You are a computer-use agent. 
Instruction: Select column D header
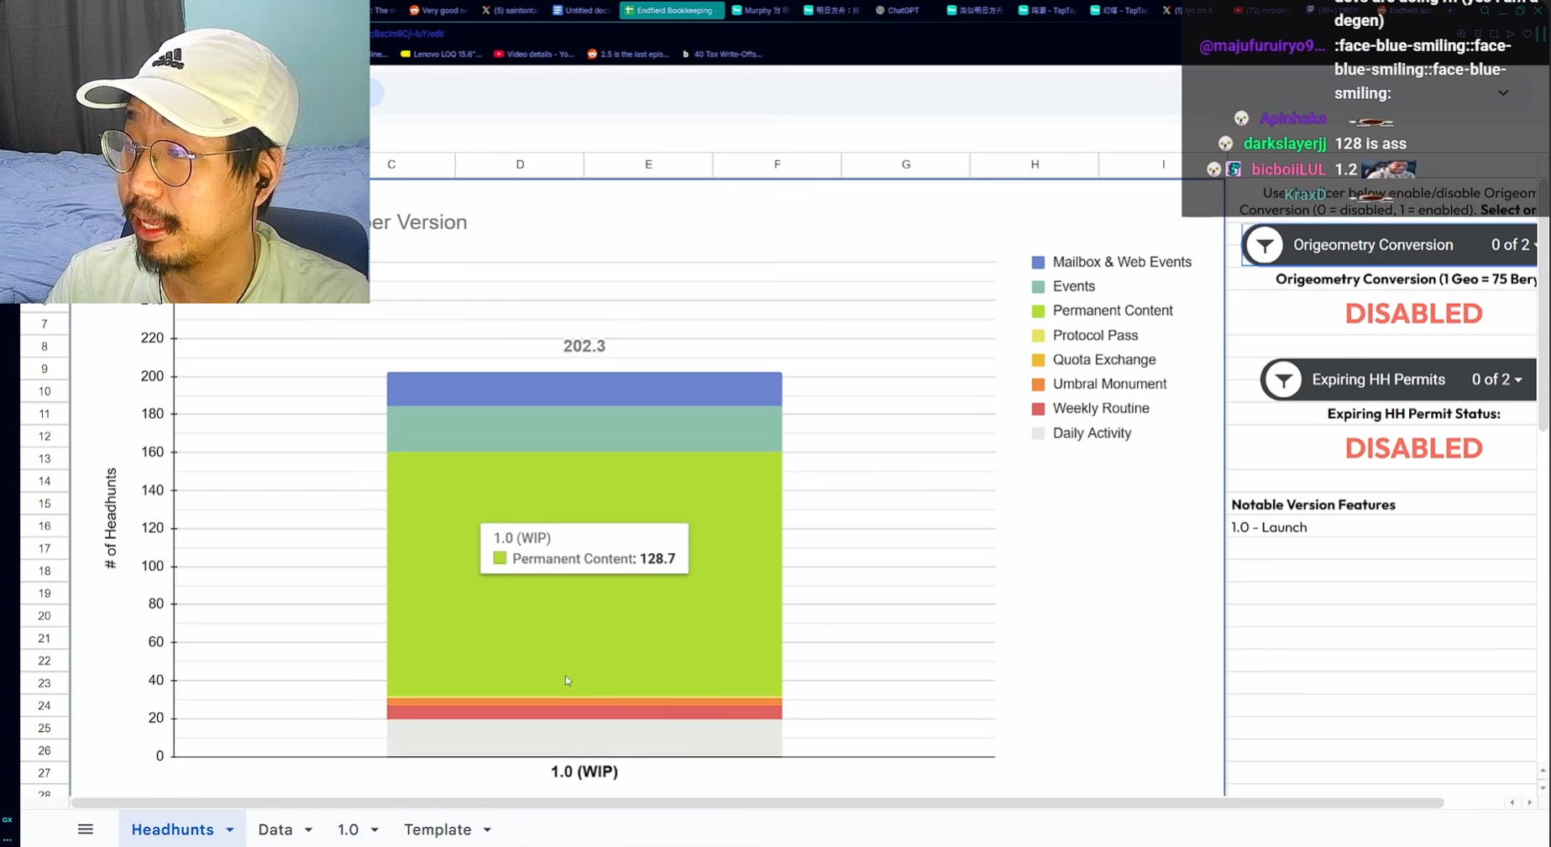520,165
